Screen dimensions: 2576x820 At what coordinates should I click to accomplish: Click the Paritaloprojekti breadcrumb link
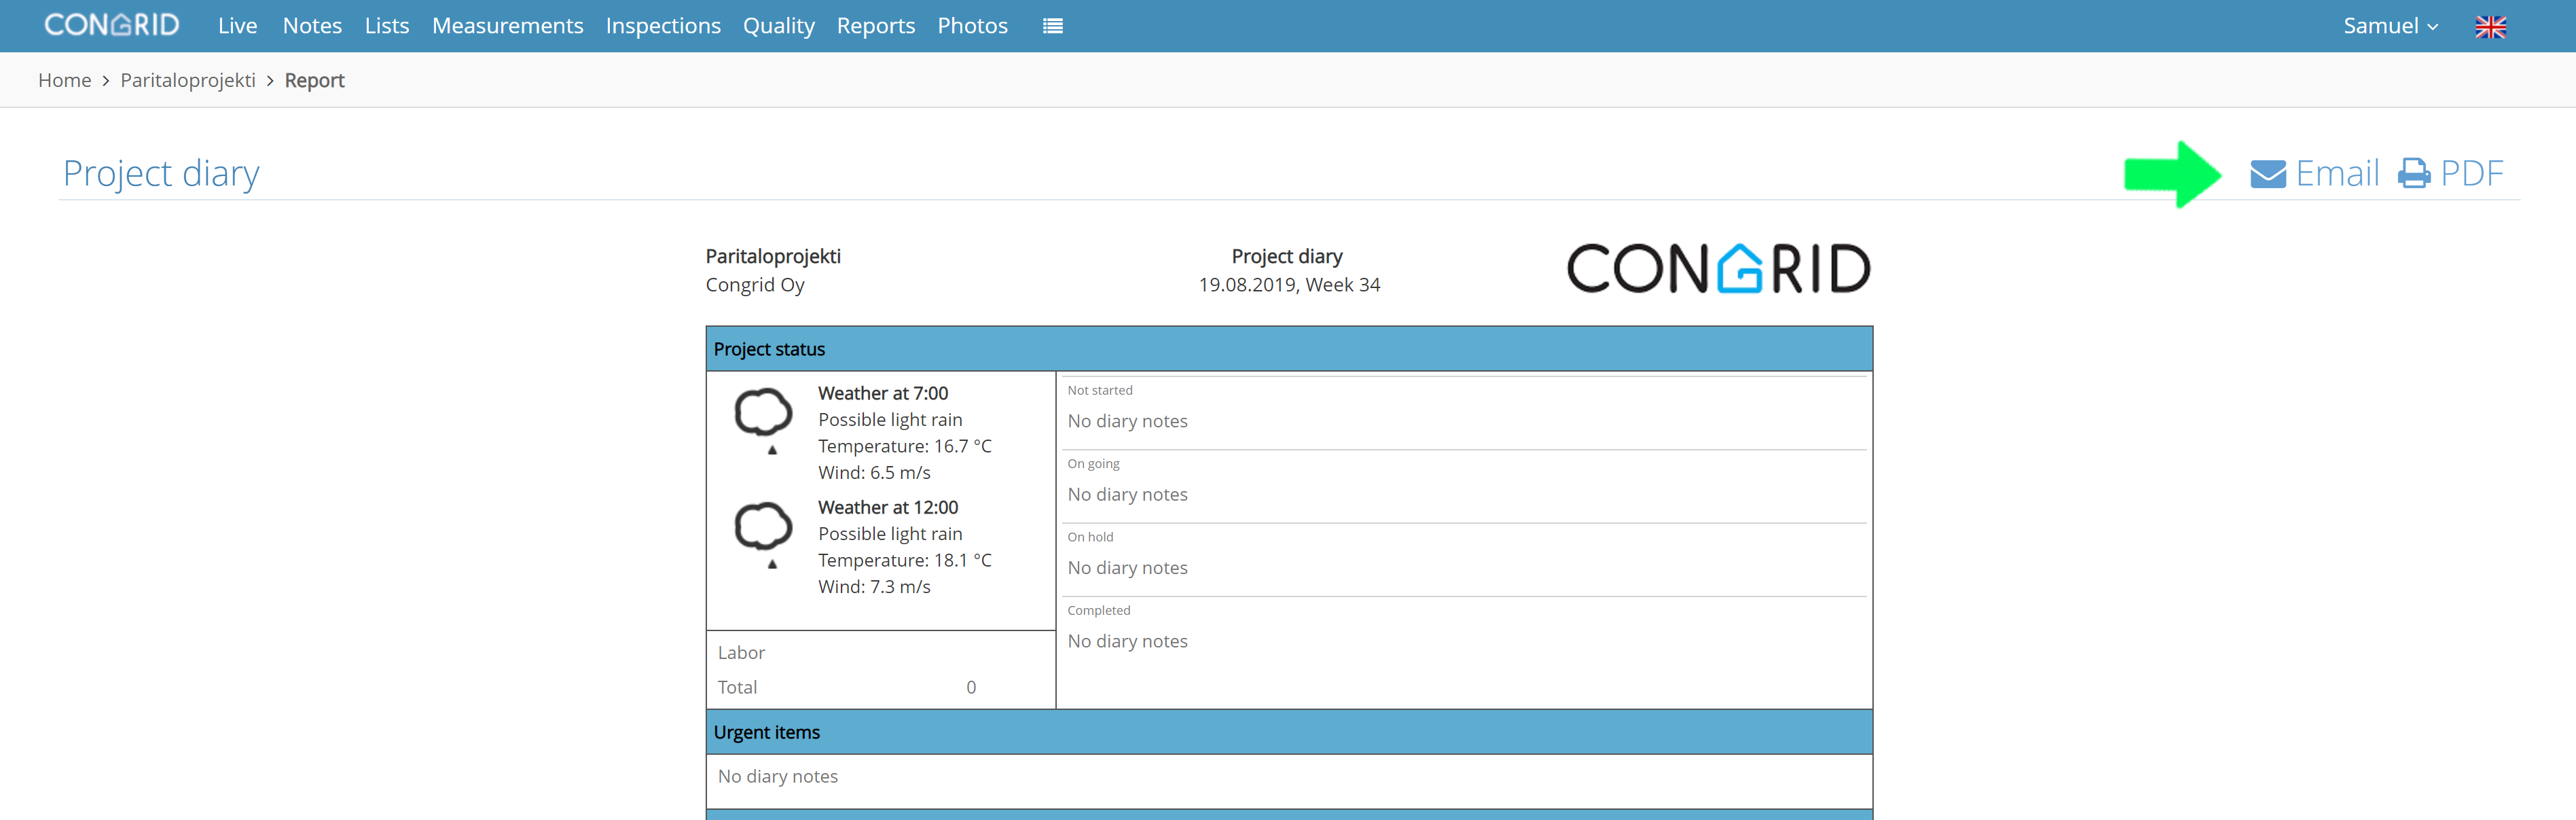(188, 80)
